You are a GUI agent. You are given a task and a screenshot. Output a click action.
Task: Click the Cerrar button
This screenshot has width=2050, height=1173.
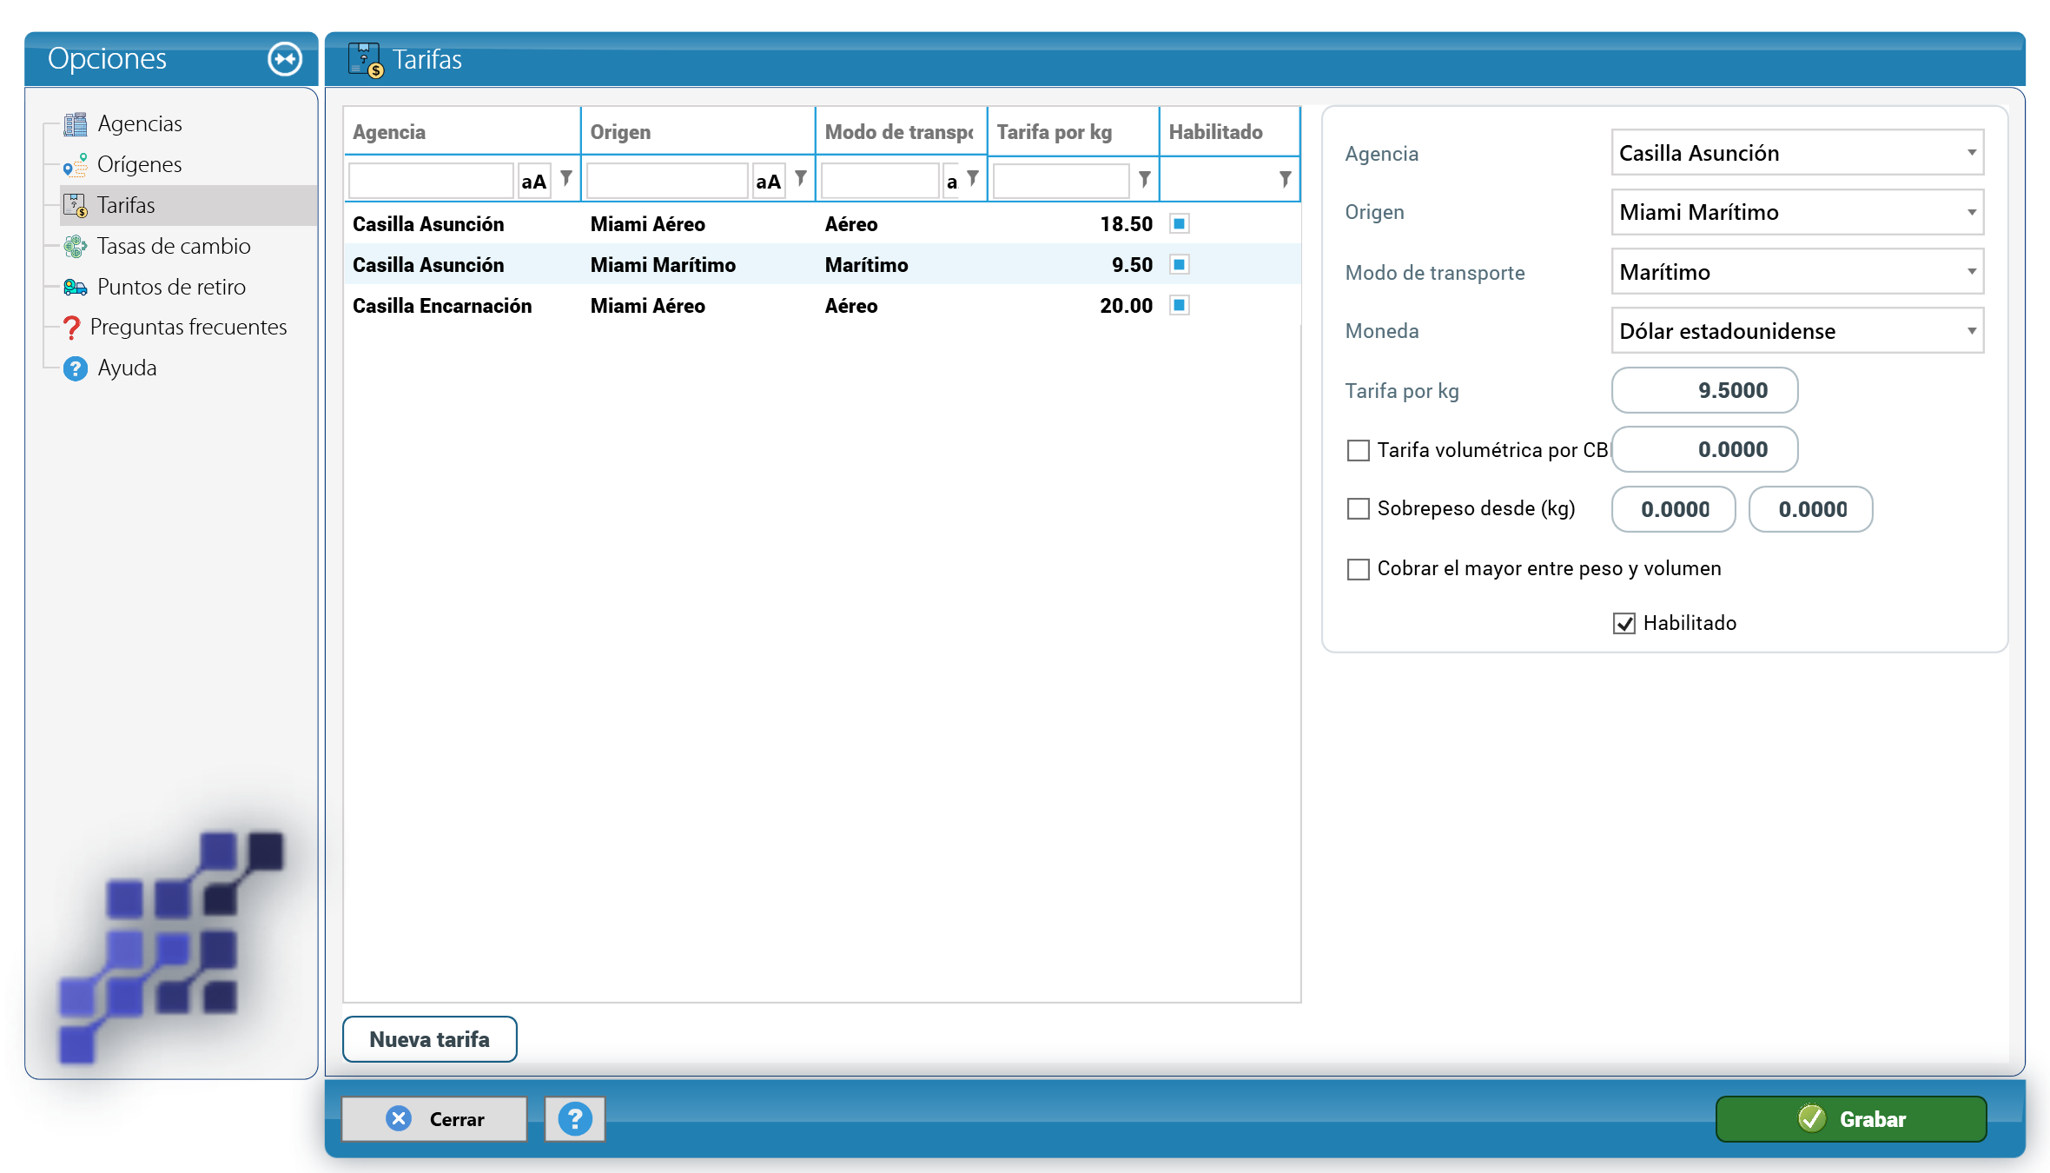coord(434,1119)
